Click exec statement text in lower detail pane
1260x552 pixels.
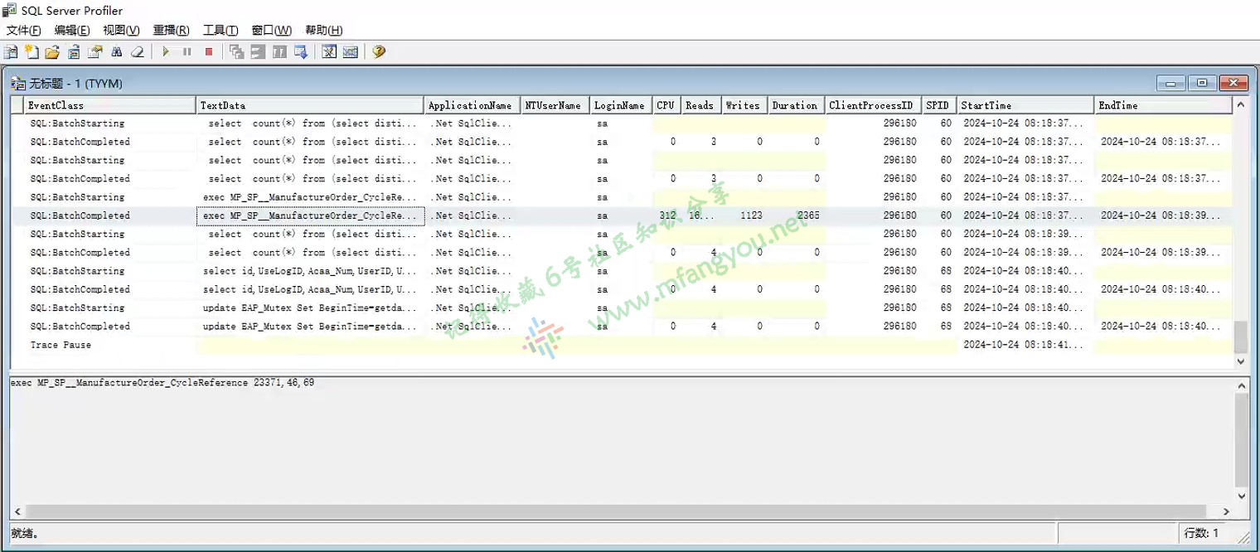click(162, 383)
